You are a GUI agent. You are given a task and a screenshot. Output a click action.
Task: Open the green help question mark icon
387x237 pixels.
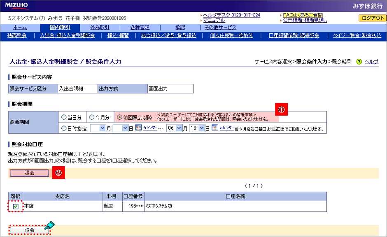pos(359,62)
